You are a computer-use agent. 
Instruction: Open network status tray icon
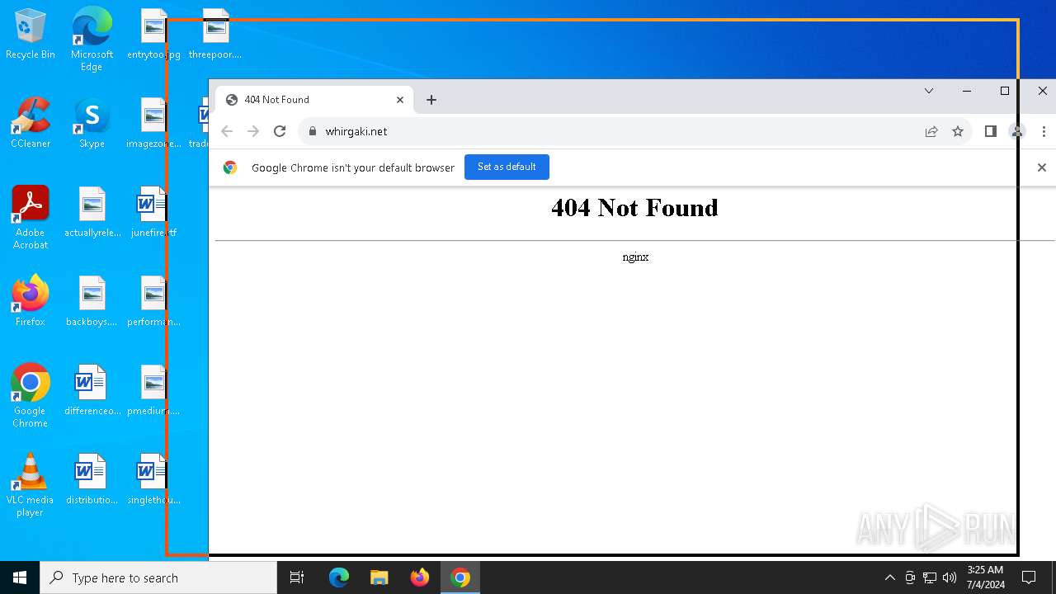(929, 577)
